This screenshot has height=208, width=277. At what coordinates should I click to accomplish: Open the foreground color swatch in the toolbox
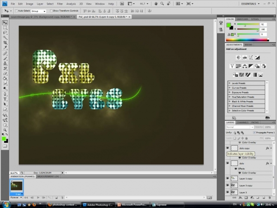tap(4, 139)
